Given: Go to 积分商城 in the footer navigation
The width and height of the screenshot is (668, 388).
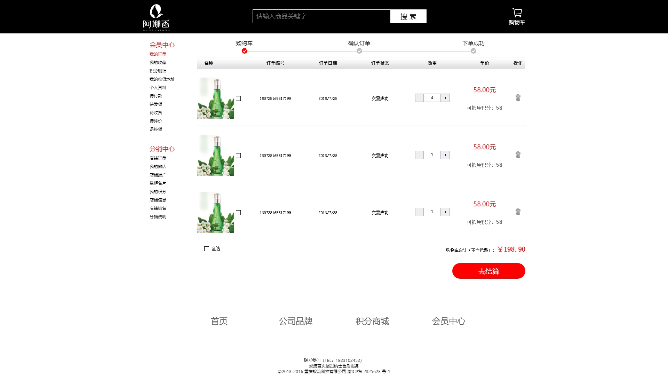Looking at the screenshot, I should 372,321.
